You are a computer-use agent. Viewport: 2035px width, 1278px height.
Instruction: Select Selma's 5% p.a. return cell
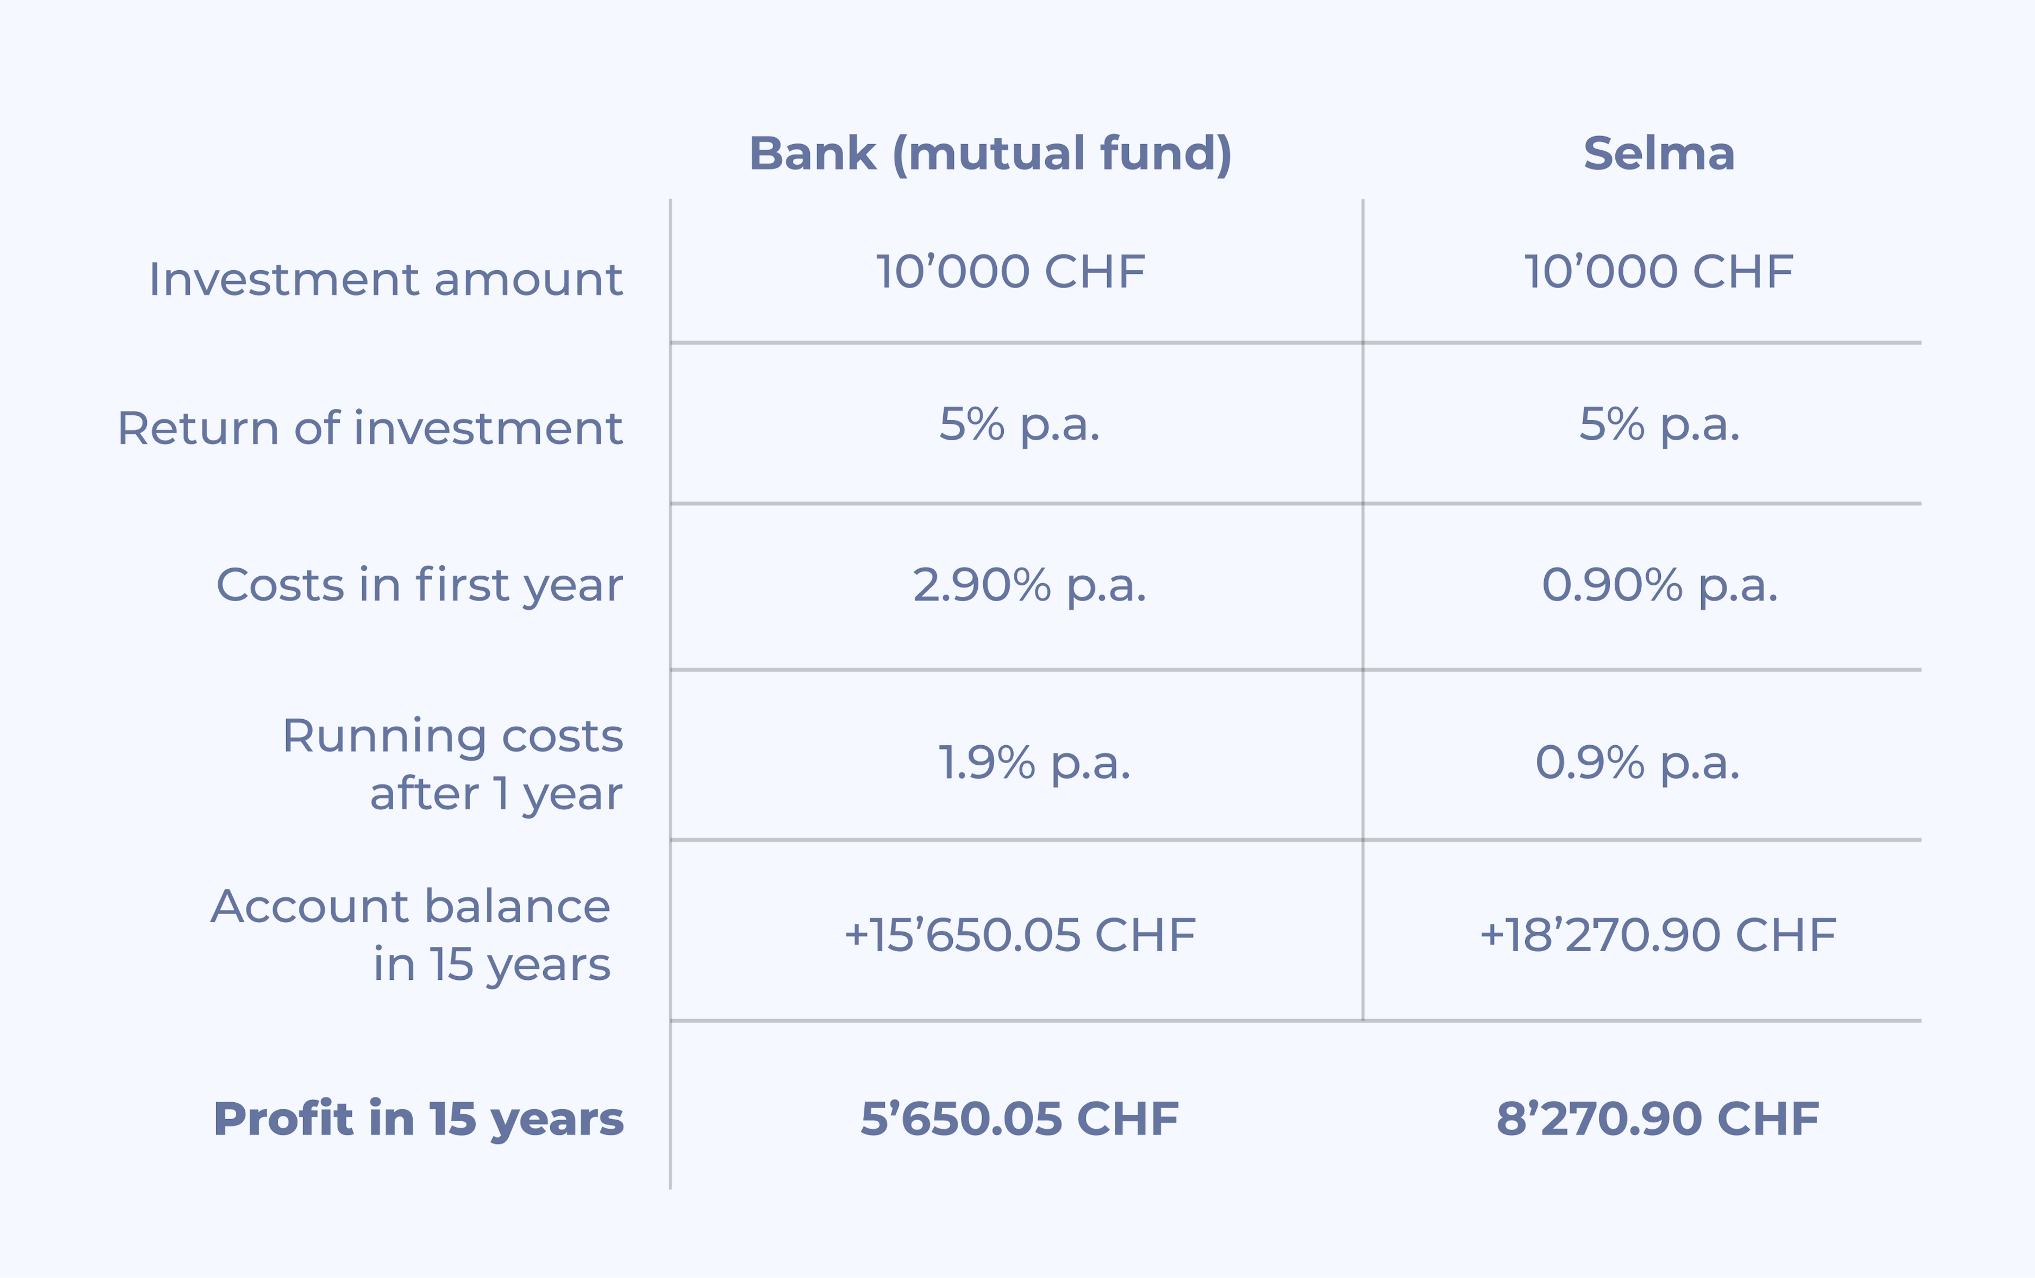(x=1660, y=425)
